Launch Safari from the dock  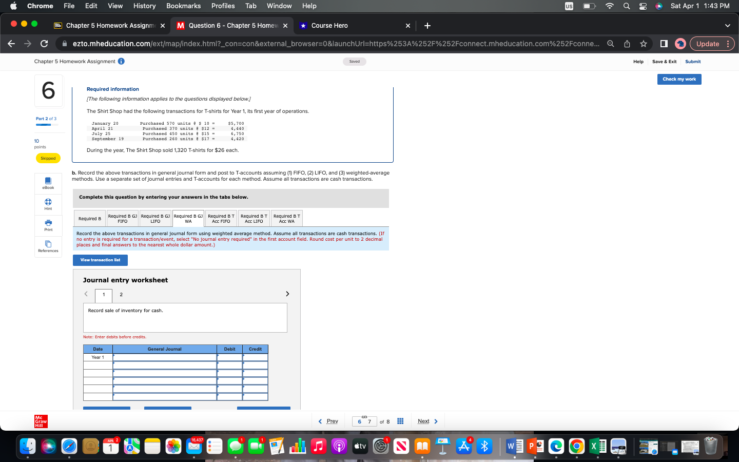(x=69, y=446)
